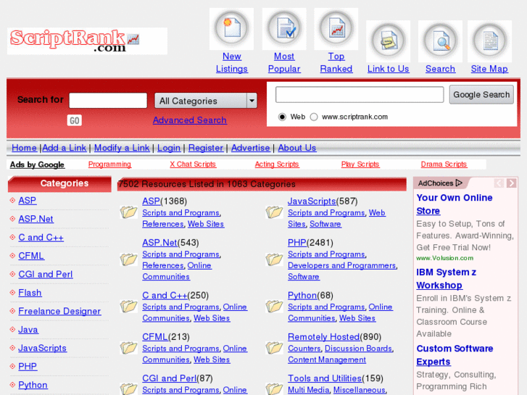Screen dimensions: 527x395
Task: Click the diamond bullet next to Java category
Action: point(12,330)
